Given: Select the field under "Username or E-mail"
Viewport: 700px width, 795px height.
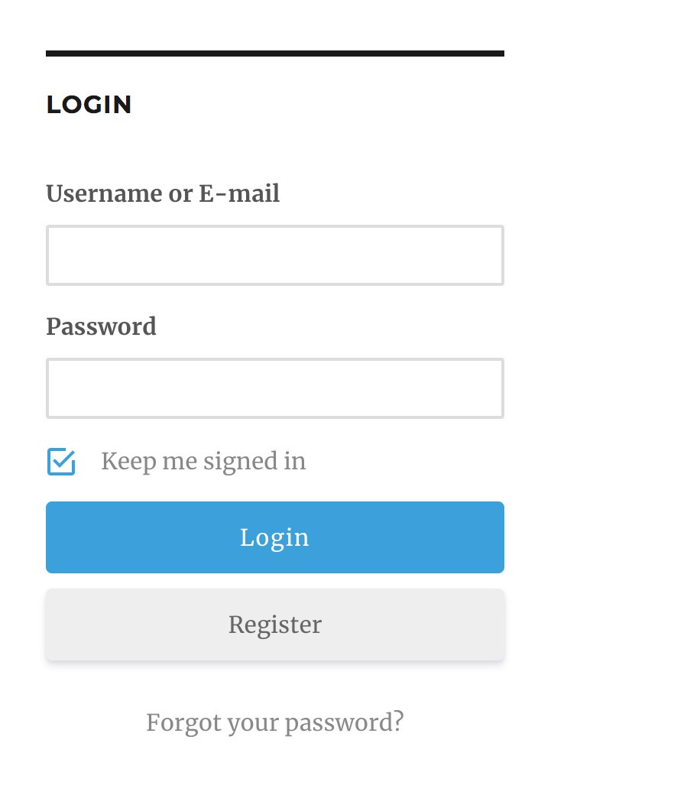Looking at the screenshot, I should tap(274, 255).
